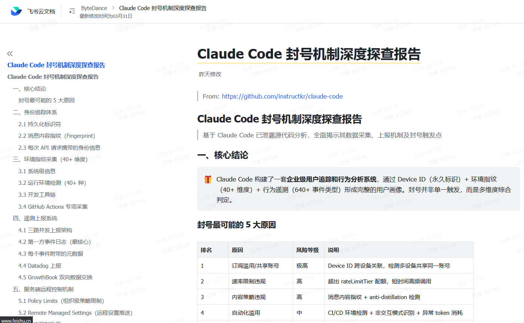Click the callout paragraph about Device ID
524x323 pixels.
click(x=364, y=190)
